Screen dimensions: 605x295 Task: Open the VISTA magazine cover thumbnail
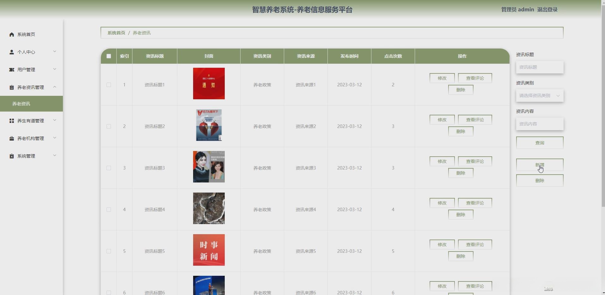[209, 125]
